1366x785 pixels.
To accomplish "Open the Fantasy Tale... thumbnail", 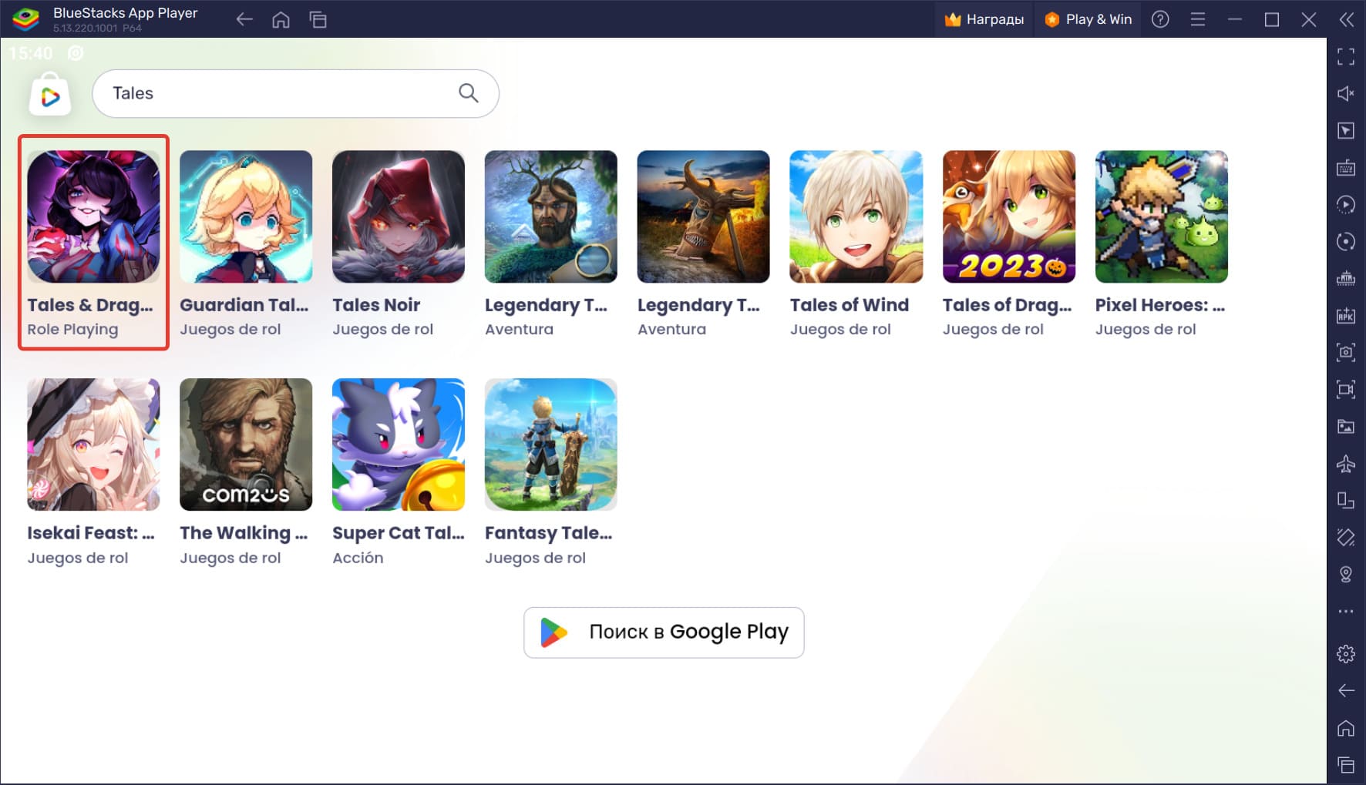I will point(551,444).
